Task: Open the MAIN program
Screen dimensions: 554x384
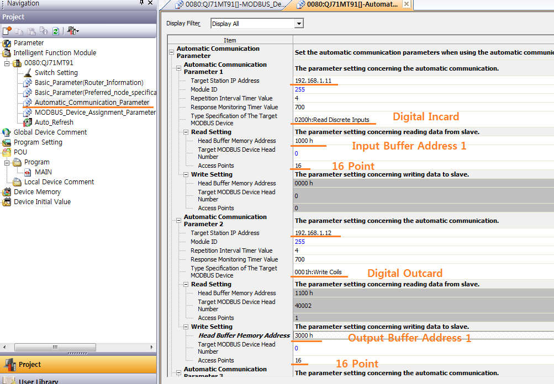Action: (43, 172)
